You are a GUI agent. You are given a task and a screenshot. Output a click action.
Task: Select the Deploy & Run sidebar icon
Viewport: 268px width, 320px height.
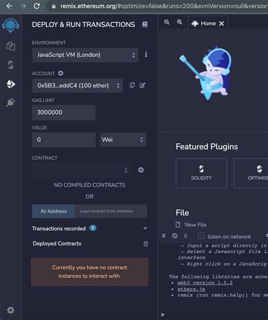(11, 84)
